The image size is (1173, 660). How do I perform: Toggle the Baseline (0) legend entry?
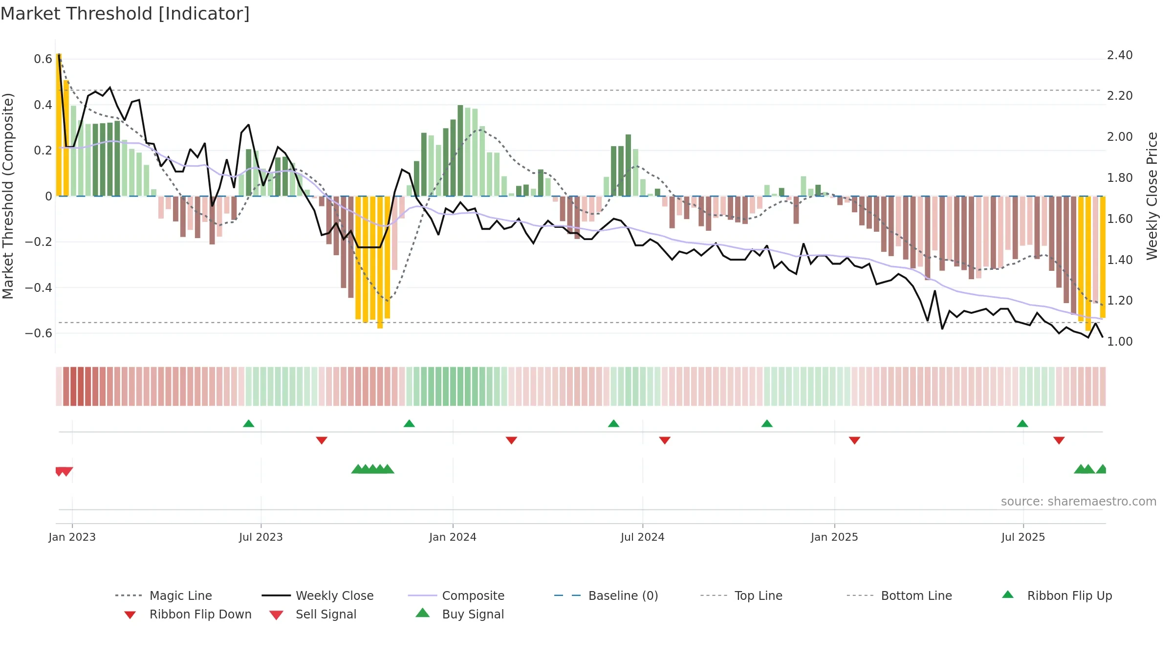[606, 595]
